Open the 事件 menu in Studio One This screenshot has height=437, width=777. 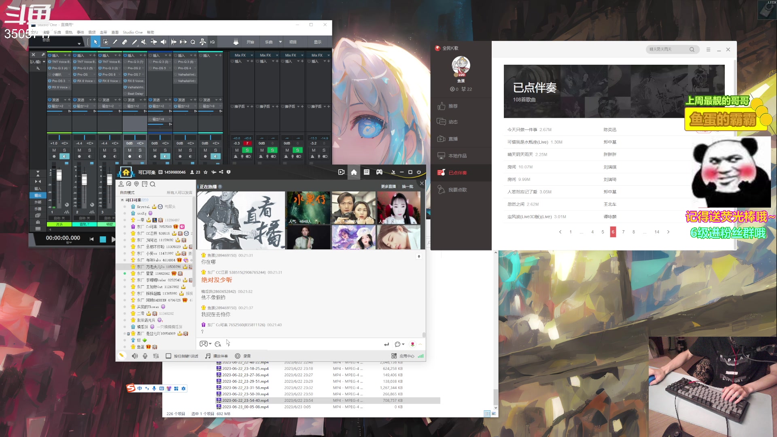click(x=81, y=32)
